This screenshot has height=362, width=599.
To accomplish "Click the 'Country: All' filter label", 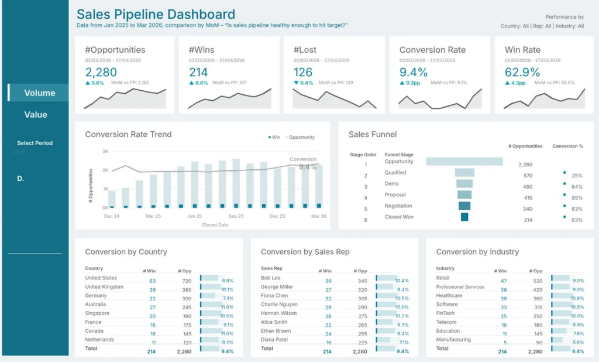I will pos(515,26).
